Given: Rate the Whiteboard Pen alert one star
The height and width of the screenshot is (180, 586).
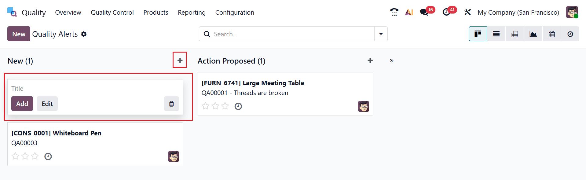Looking at the screenshot, I should tap(15, 156).
